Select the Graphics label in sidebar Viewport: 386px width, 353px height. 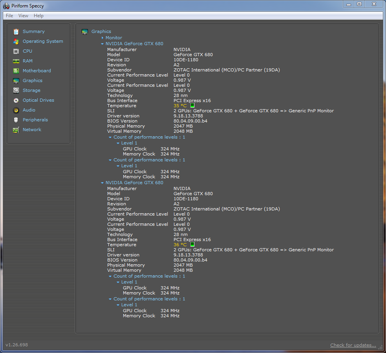(x=32, y=80)
